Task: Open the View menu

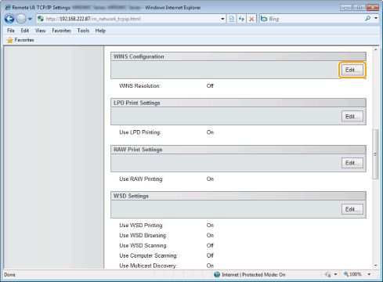Action: click(40, 31)
